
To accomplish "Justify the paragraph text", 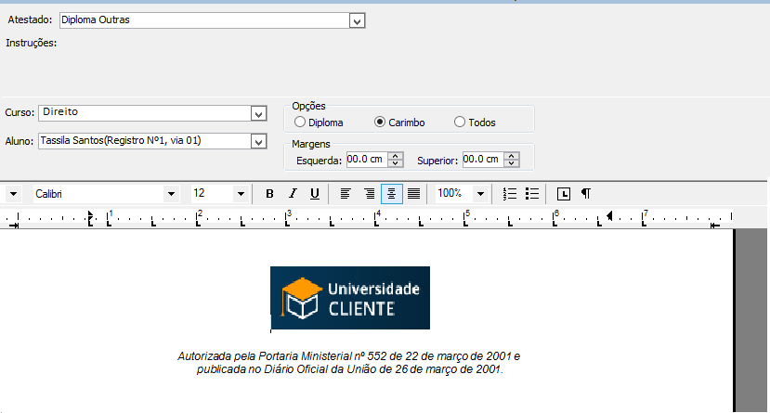I will (x=413, y=194).
